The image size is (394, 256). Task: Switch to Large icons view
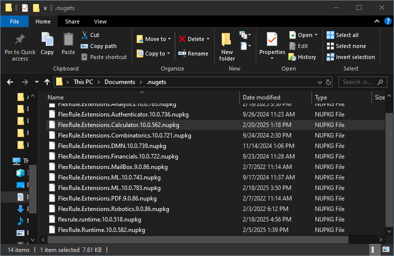point(386,249)
